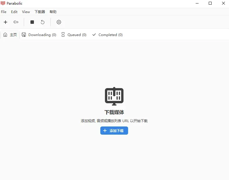Switch to the Downloading (0) tab
The width and height of the screenshot is (229, 180).
[x=39, y=35]
